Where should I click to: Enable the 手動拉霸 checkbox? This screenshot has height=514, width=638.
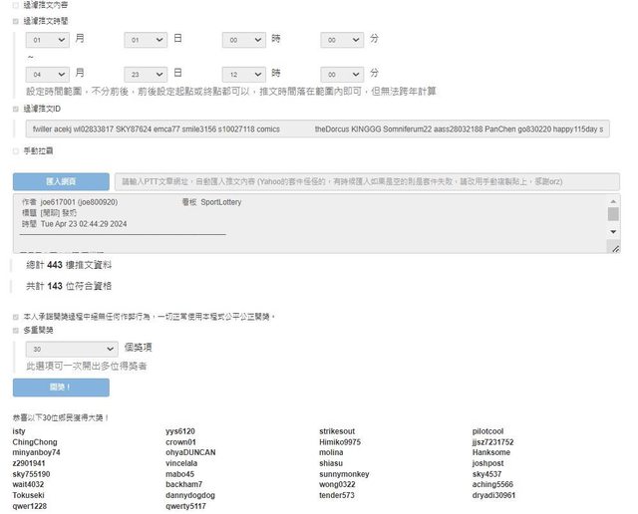[15, 151]
